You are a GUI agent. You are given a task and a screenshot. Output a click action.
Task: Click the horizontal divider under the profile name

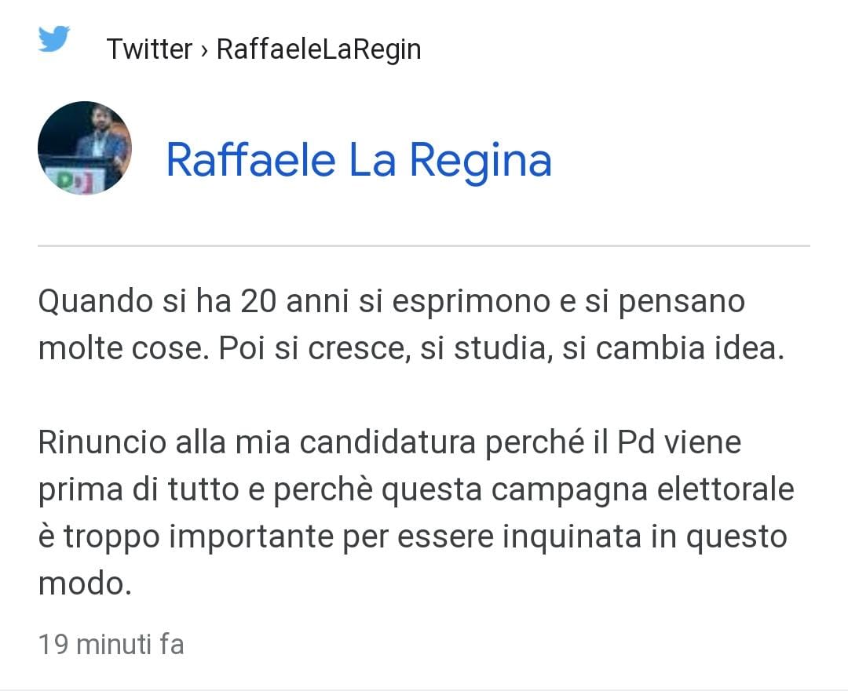pyautogui.click(x=423, y=245)
